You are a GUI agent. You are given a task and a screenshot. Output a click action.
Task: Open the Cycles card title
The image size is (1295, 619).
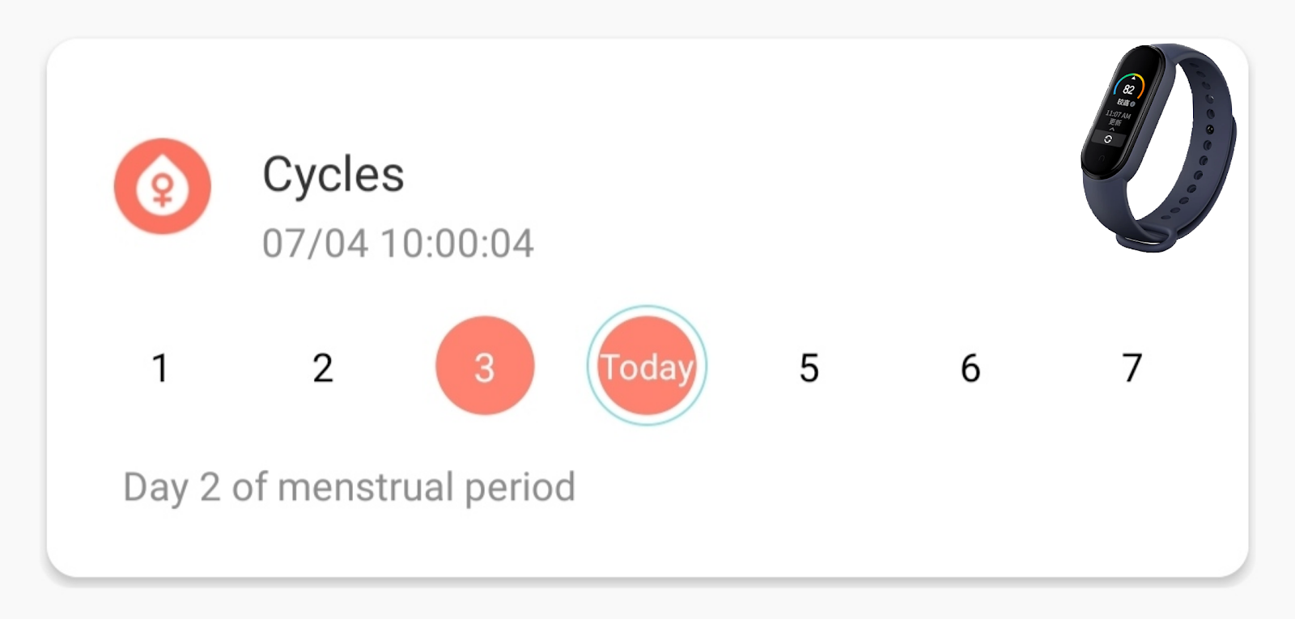[333, 174]
